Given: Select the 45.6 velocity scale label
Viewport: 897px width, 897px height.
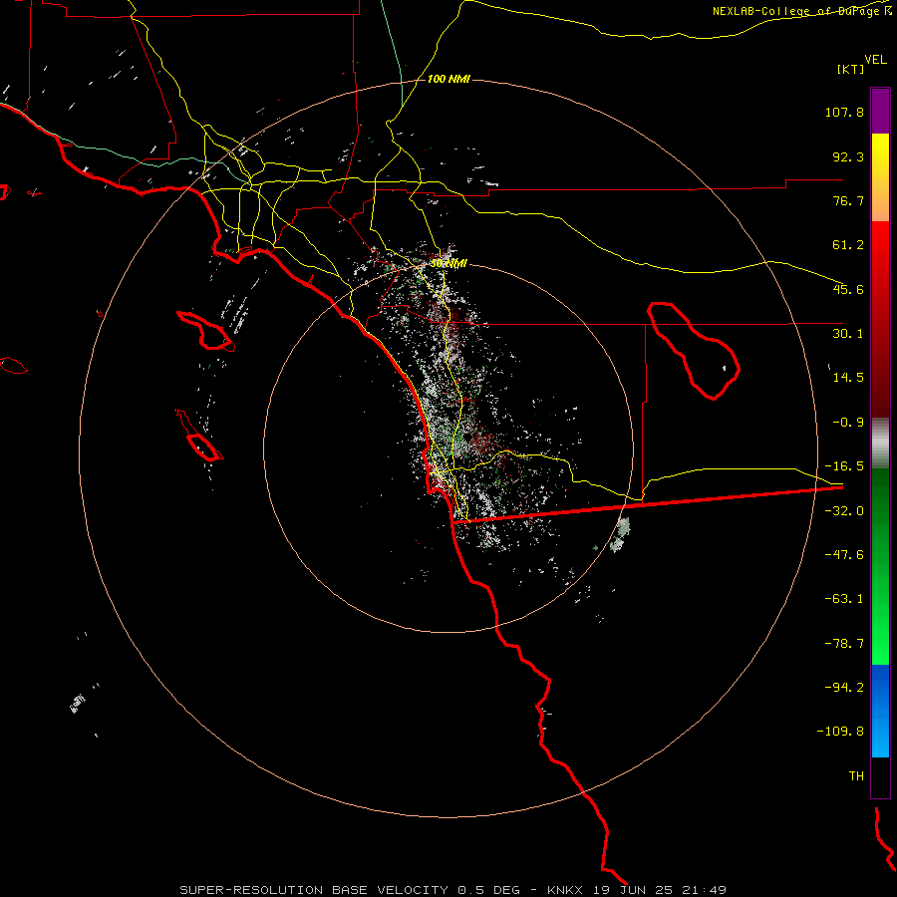Looking at the screenshot, I should click(x=848, y=289).
